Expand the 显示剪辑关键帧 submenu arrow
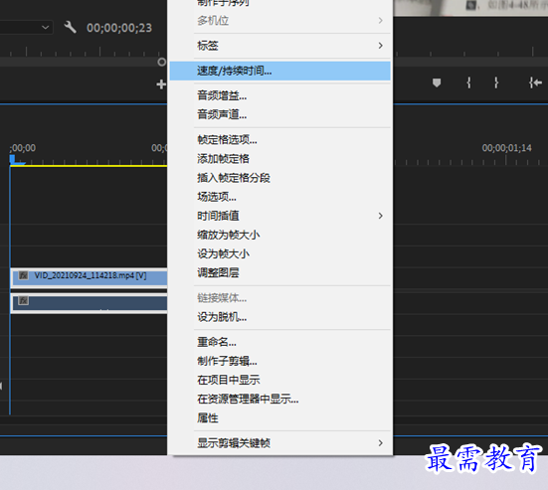548x490 pixels. 380,443
